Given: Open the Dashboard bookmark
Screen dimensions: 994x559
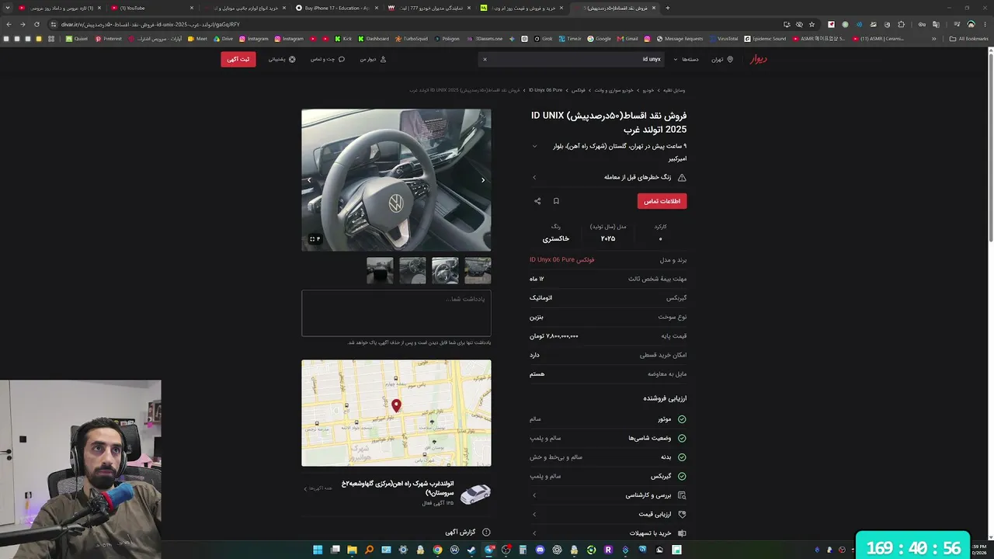Looking at the screenshot, I should (x=374, y=39).
